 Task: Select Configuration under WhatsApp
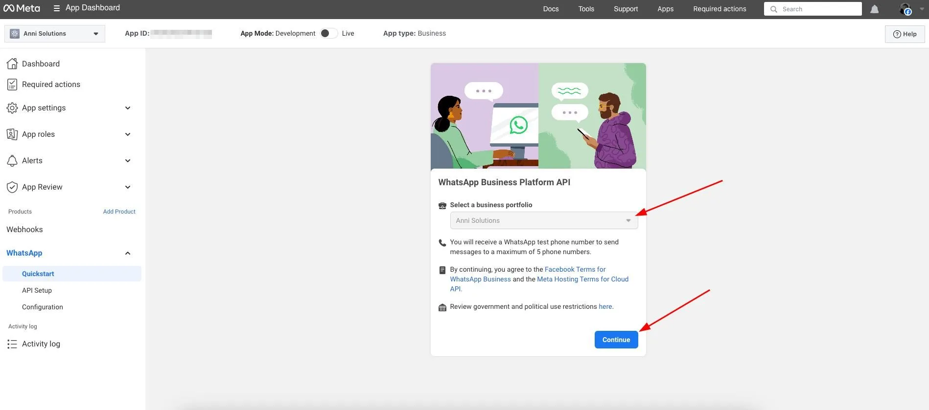click(x=43, y=307)
